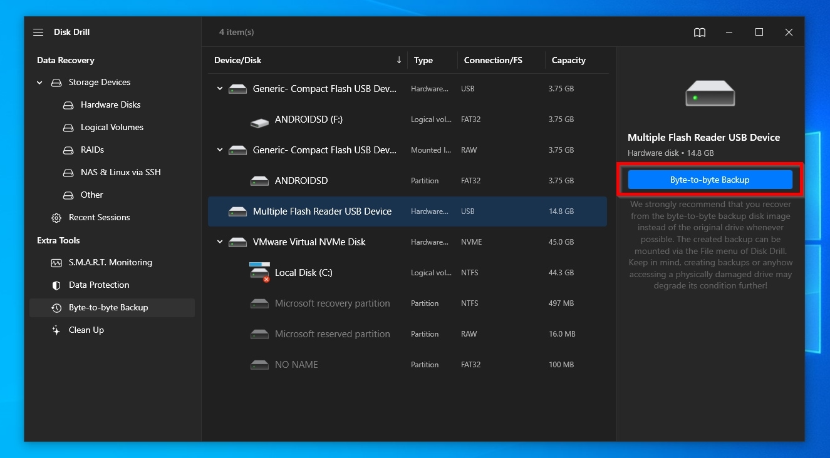Collapse the Storage Devices tree section
This screenshot has width=830, height=458.
pyautogui.click(x=40, y=83)
